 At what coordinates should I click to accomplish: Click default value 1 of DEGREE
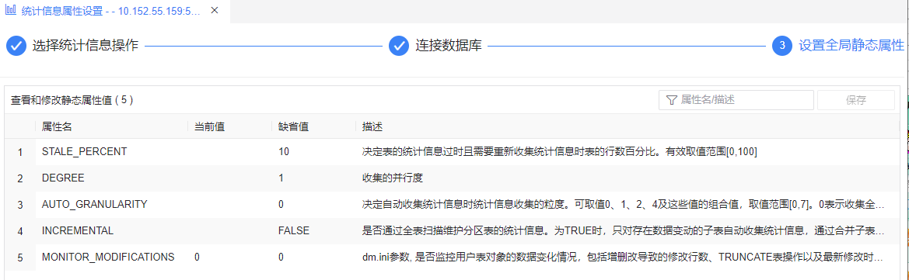pyautogui.click(x=281, y=178)
